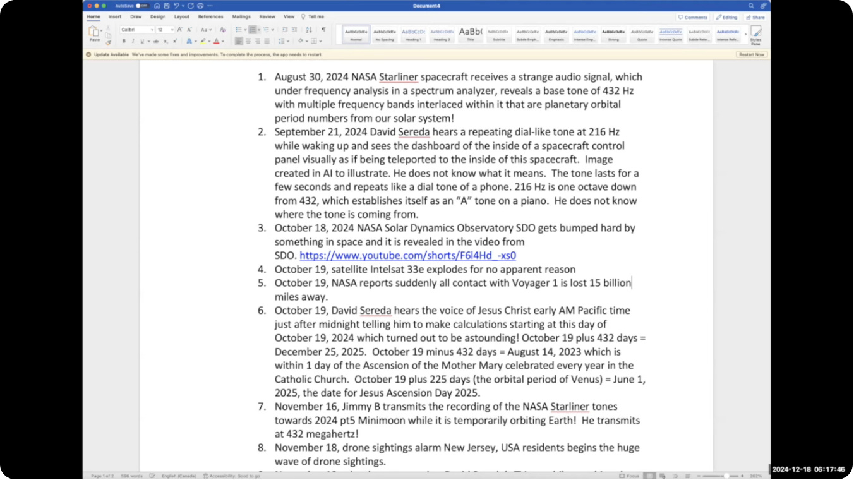Click the Justify alignment icon
The width and height of the screenshot is (854, 480).
[267, 41]
